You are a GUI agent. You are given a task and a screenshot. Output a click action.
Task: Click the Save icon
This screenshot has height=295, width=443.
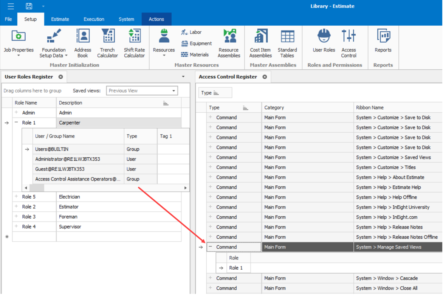coord(28,6)
